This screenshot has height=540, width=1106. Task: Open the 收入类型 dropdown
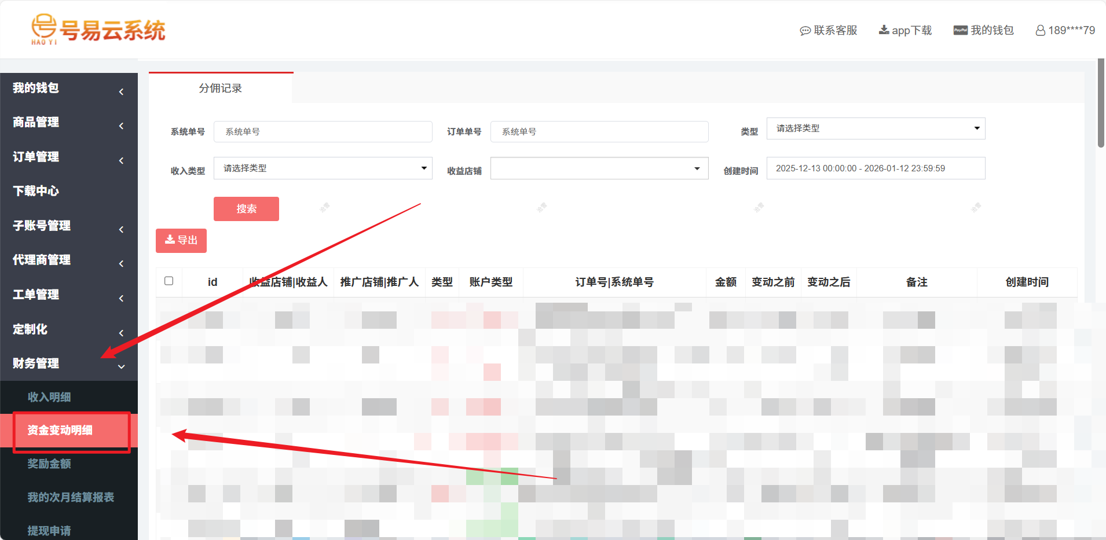(322, 168)
